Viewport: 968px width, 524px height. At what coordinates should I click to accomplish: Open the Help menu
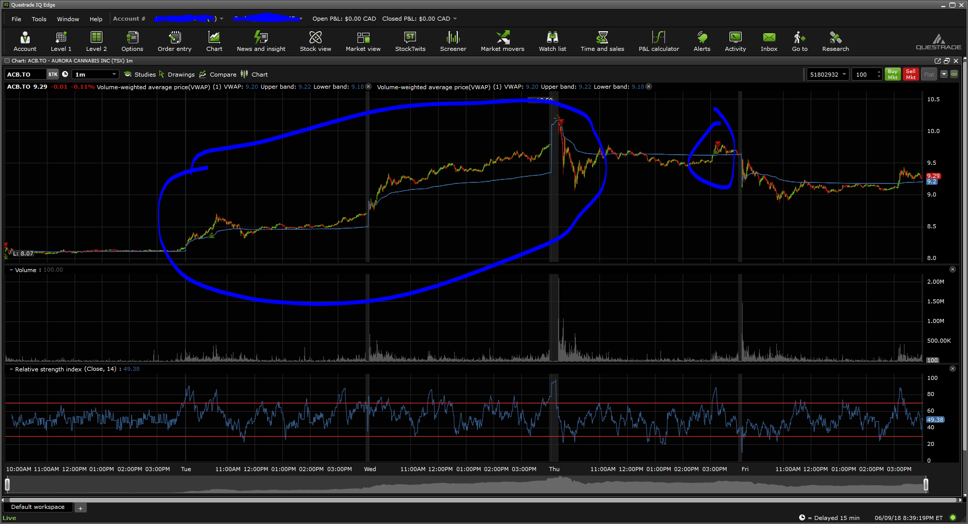point(96,19)
